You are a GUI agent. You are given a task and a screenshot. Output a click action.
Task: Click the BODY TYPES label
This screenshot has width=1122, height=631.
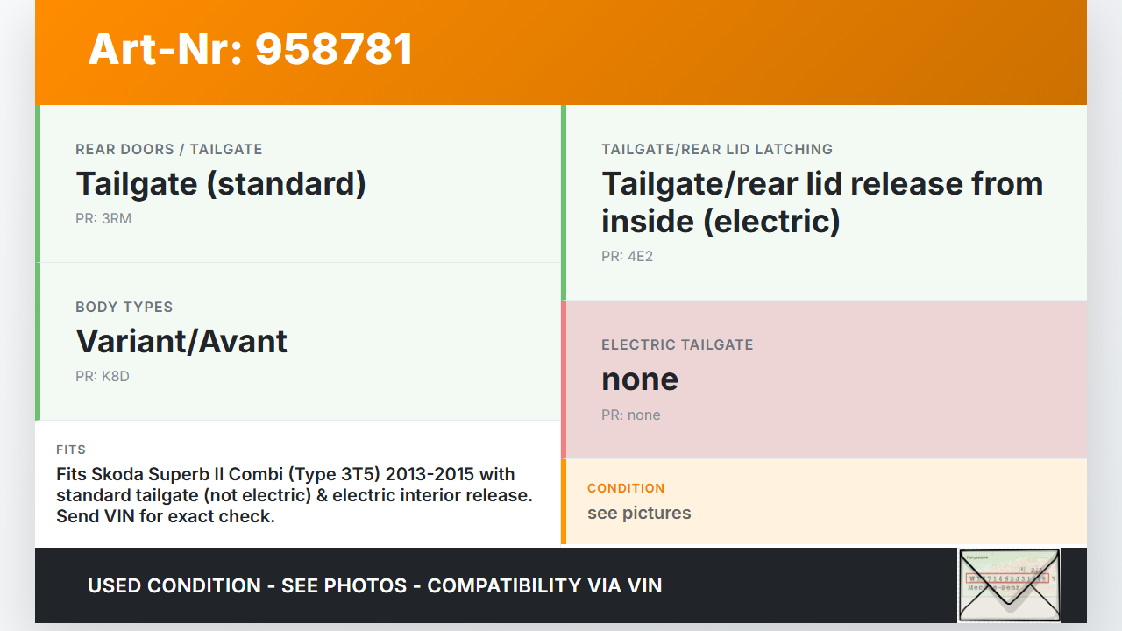(124, 308)
